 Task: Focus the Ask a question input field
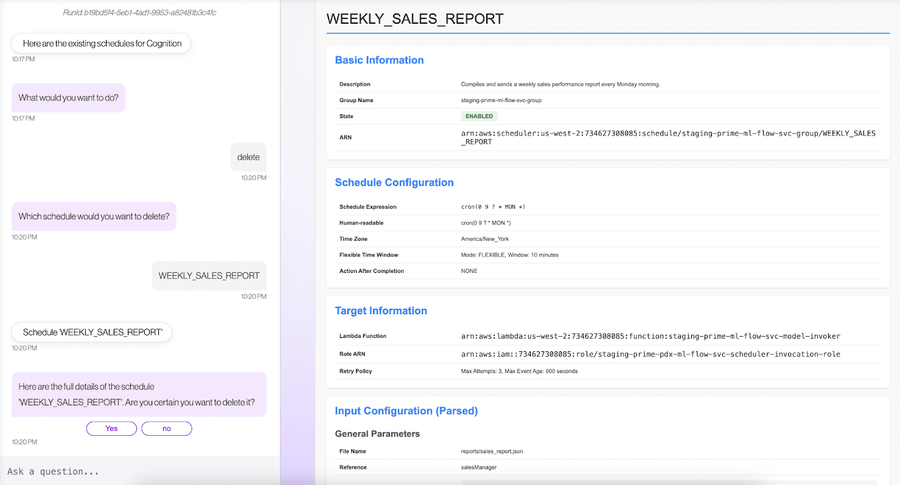coord(140,471)
